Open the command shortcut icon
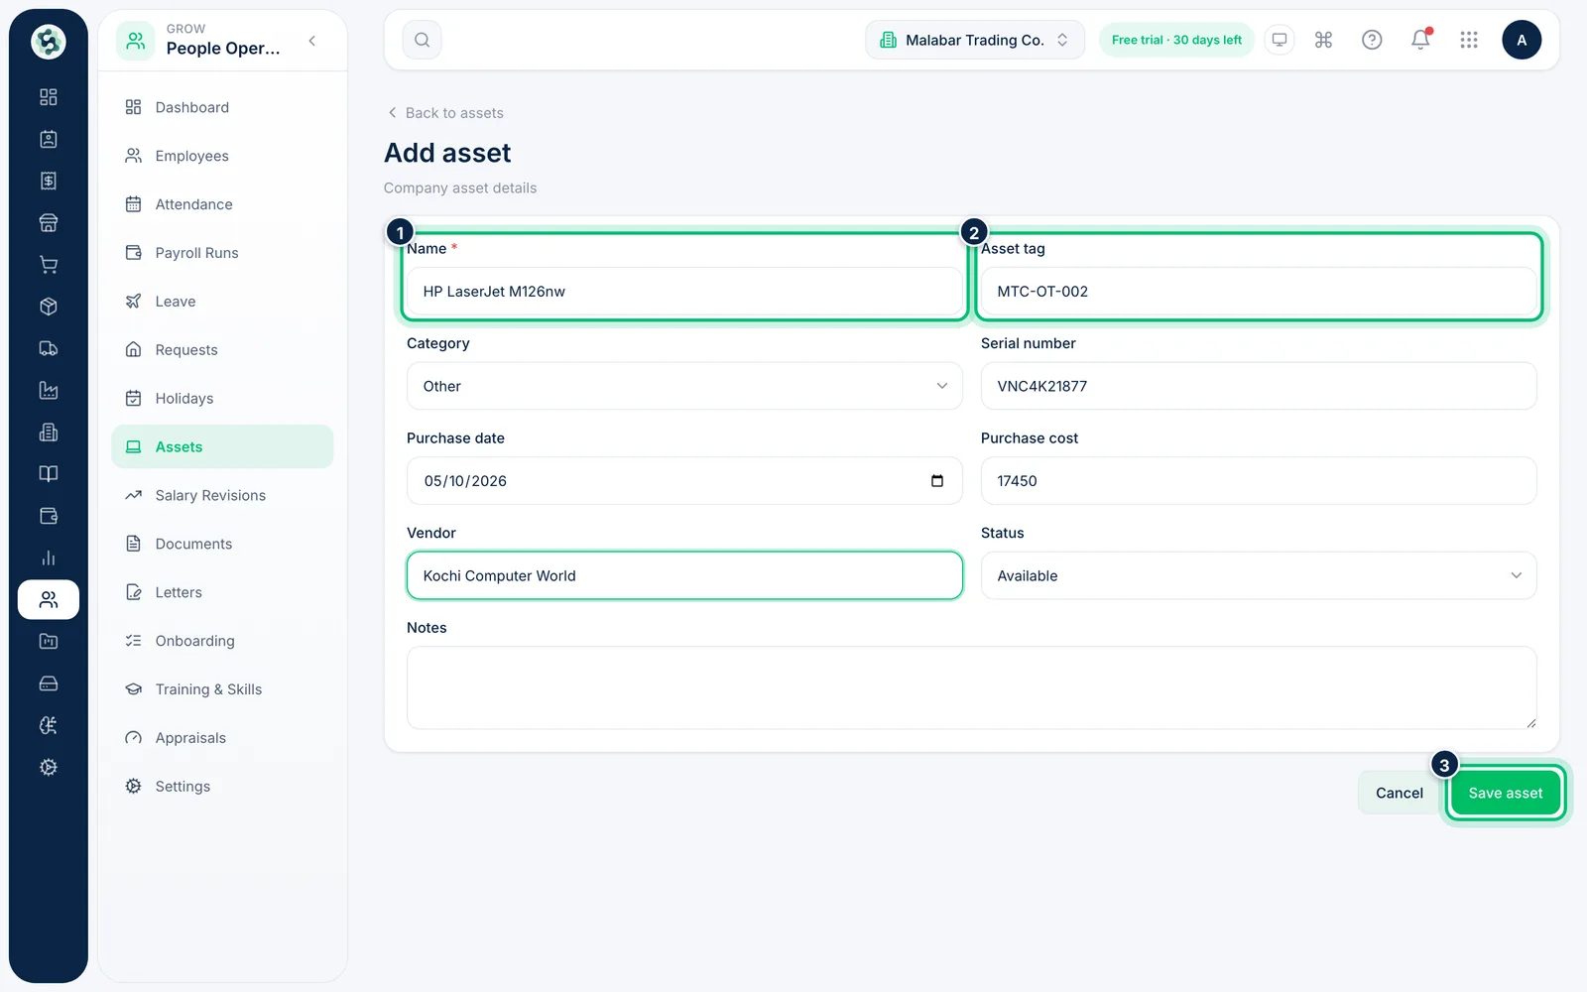This screenshot has width=1587, height=992. (x=1323, y=40)
